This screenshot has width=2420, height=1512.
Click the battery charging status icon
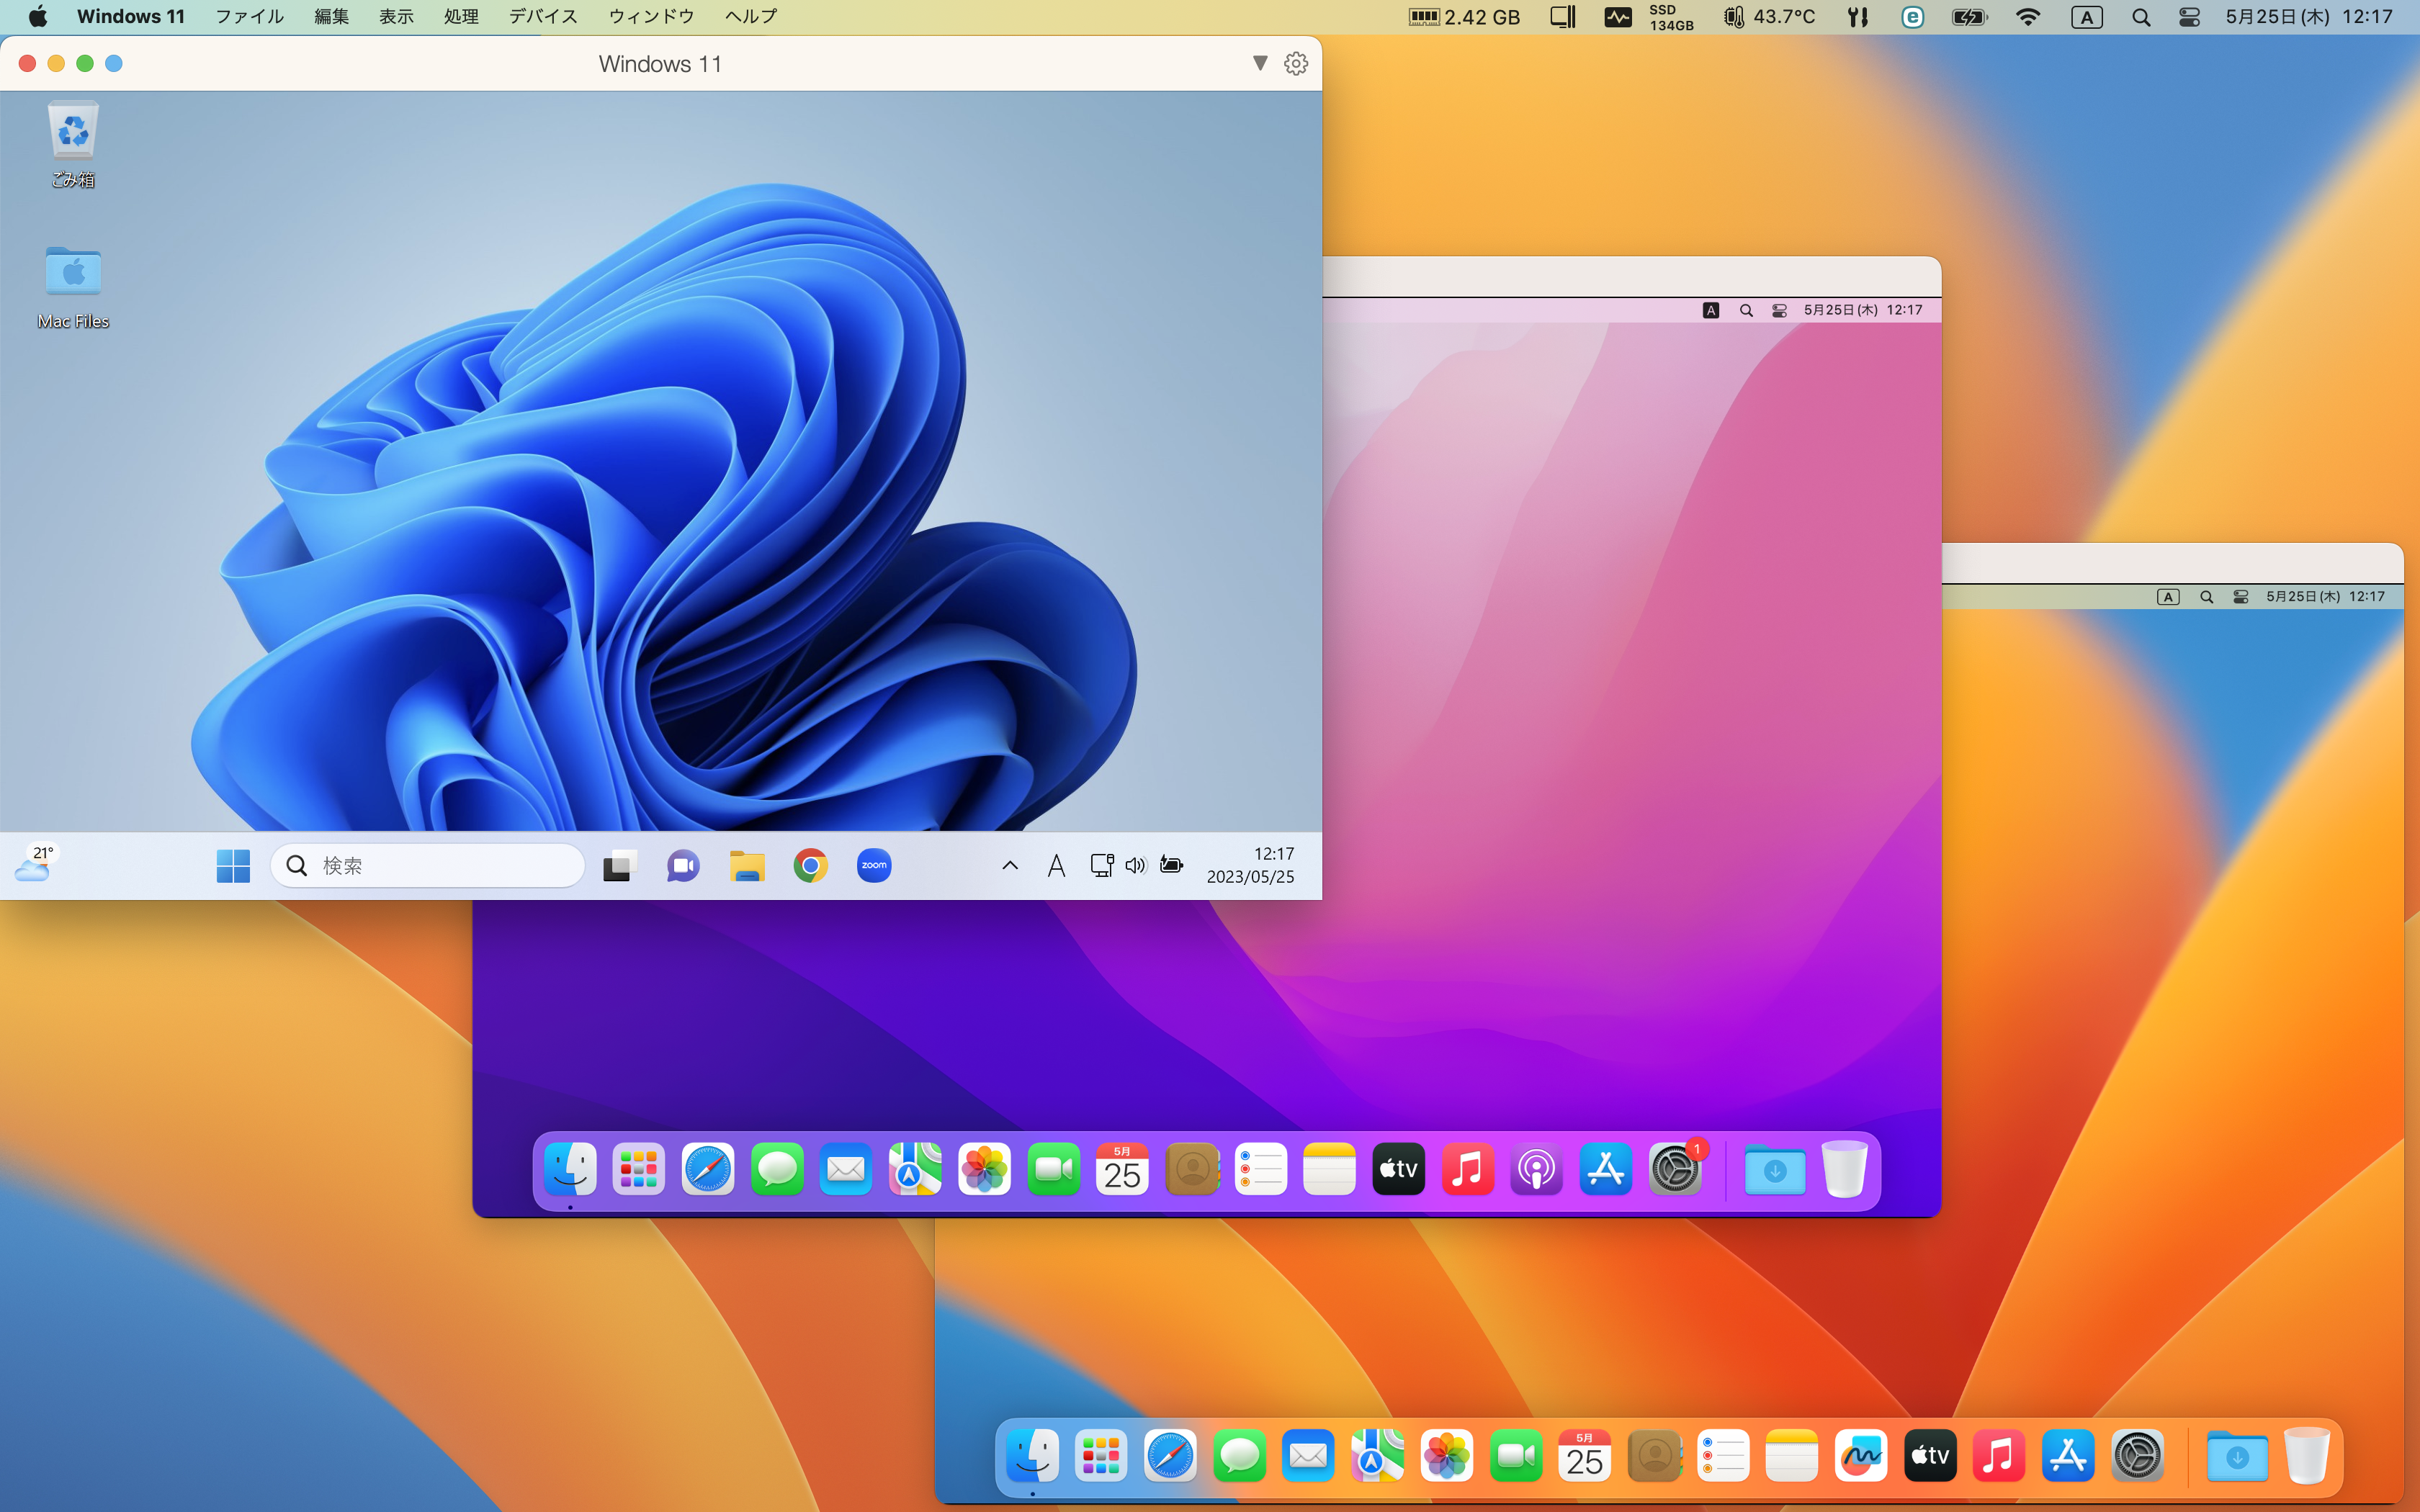click(x=1969, y=17)
